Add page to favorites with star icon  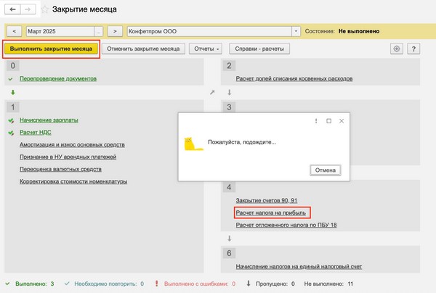point(45,10)
